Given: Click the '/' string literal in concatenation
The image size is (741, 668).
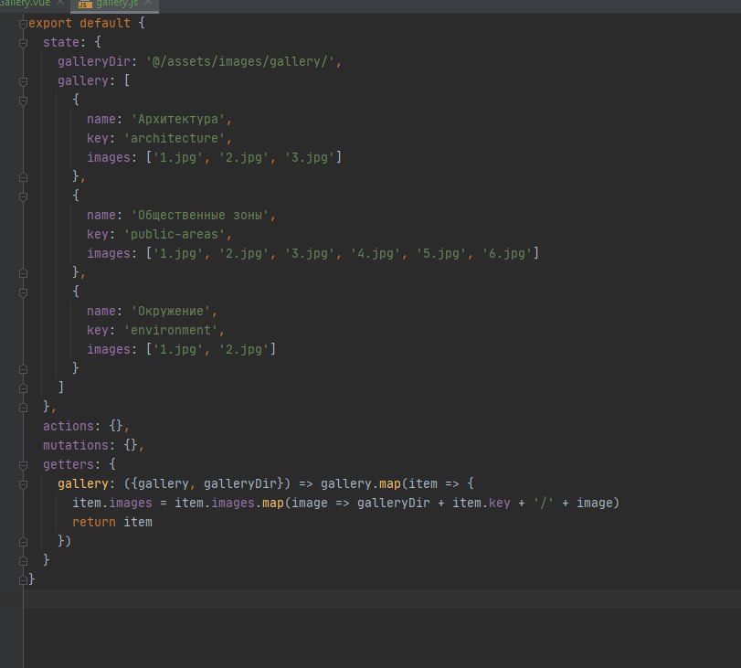Looking at the screenshot, I should 543,503.
